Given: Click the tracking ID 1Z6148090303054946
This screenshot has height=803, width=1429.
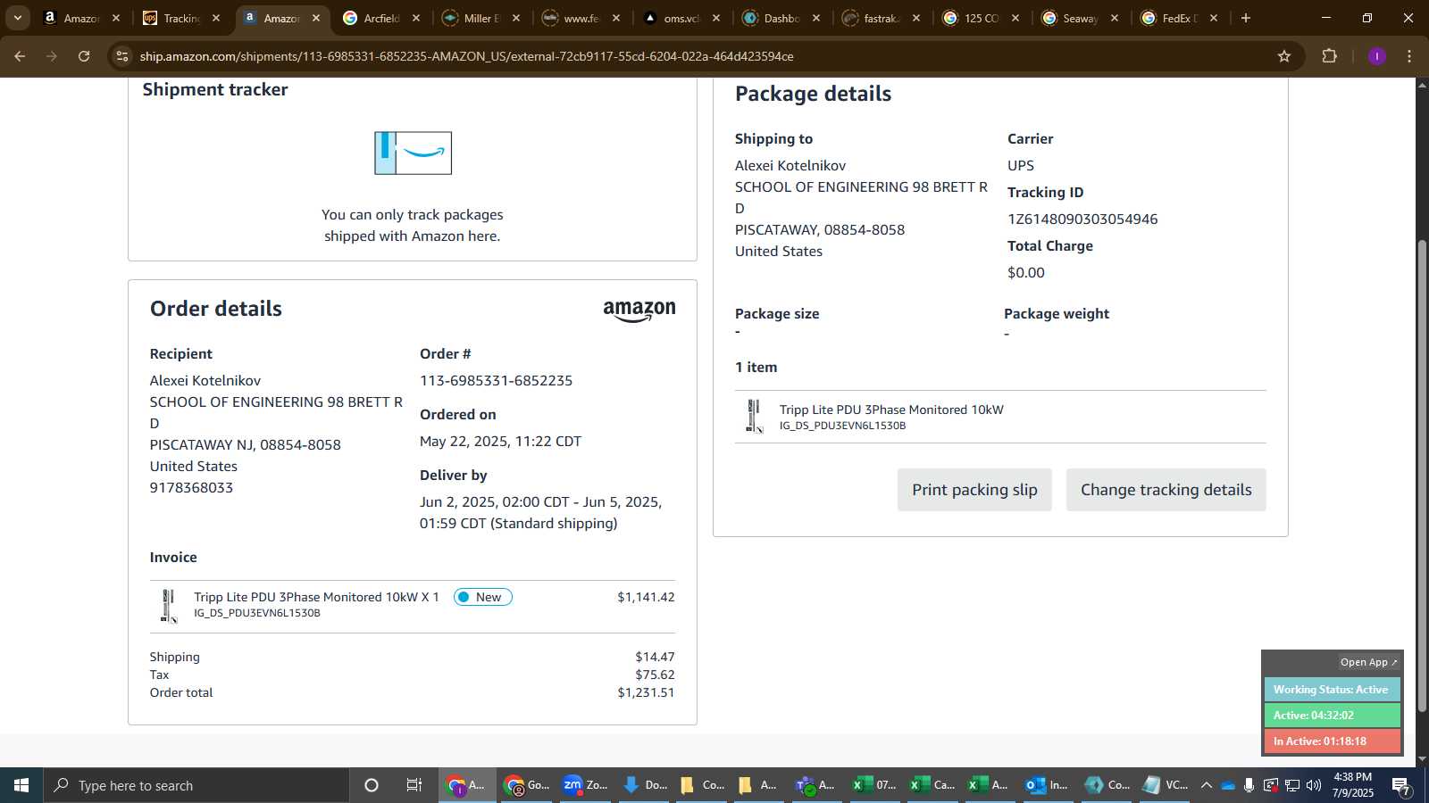Looking at the screenshot, I should coord(1082,219).
